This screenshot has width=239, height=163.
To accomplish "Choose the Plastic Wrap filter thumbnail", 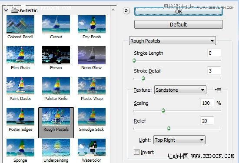I will [92, 86].
